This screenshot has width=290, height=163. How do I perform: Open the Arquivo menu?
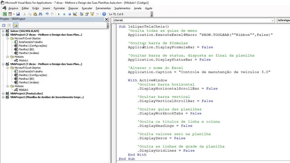(13, 8)
